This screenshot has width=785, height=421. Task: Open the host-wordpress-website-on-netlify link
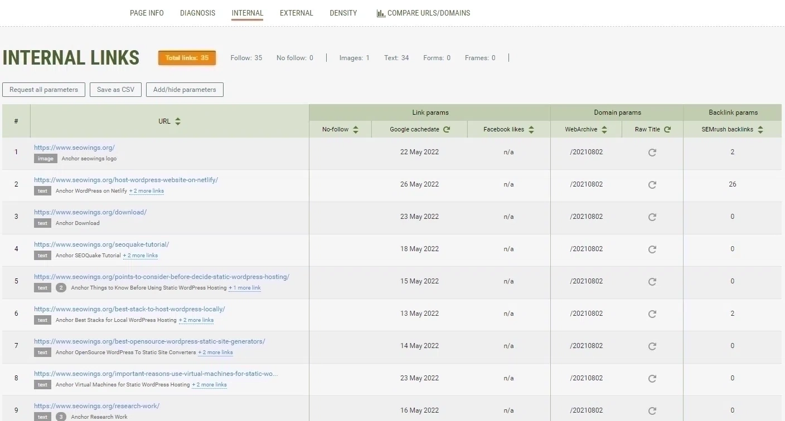click(126, 180)
